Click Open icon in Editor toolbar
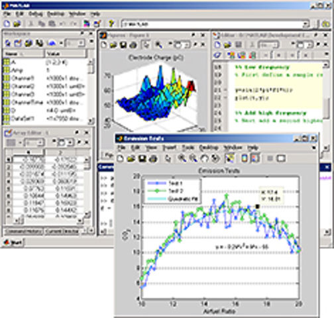 click(227, 45)
